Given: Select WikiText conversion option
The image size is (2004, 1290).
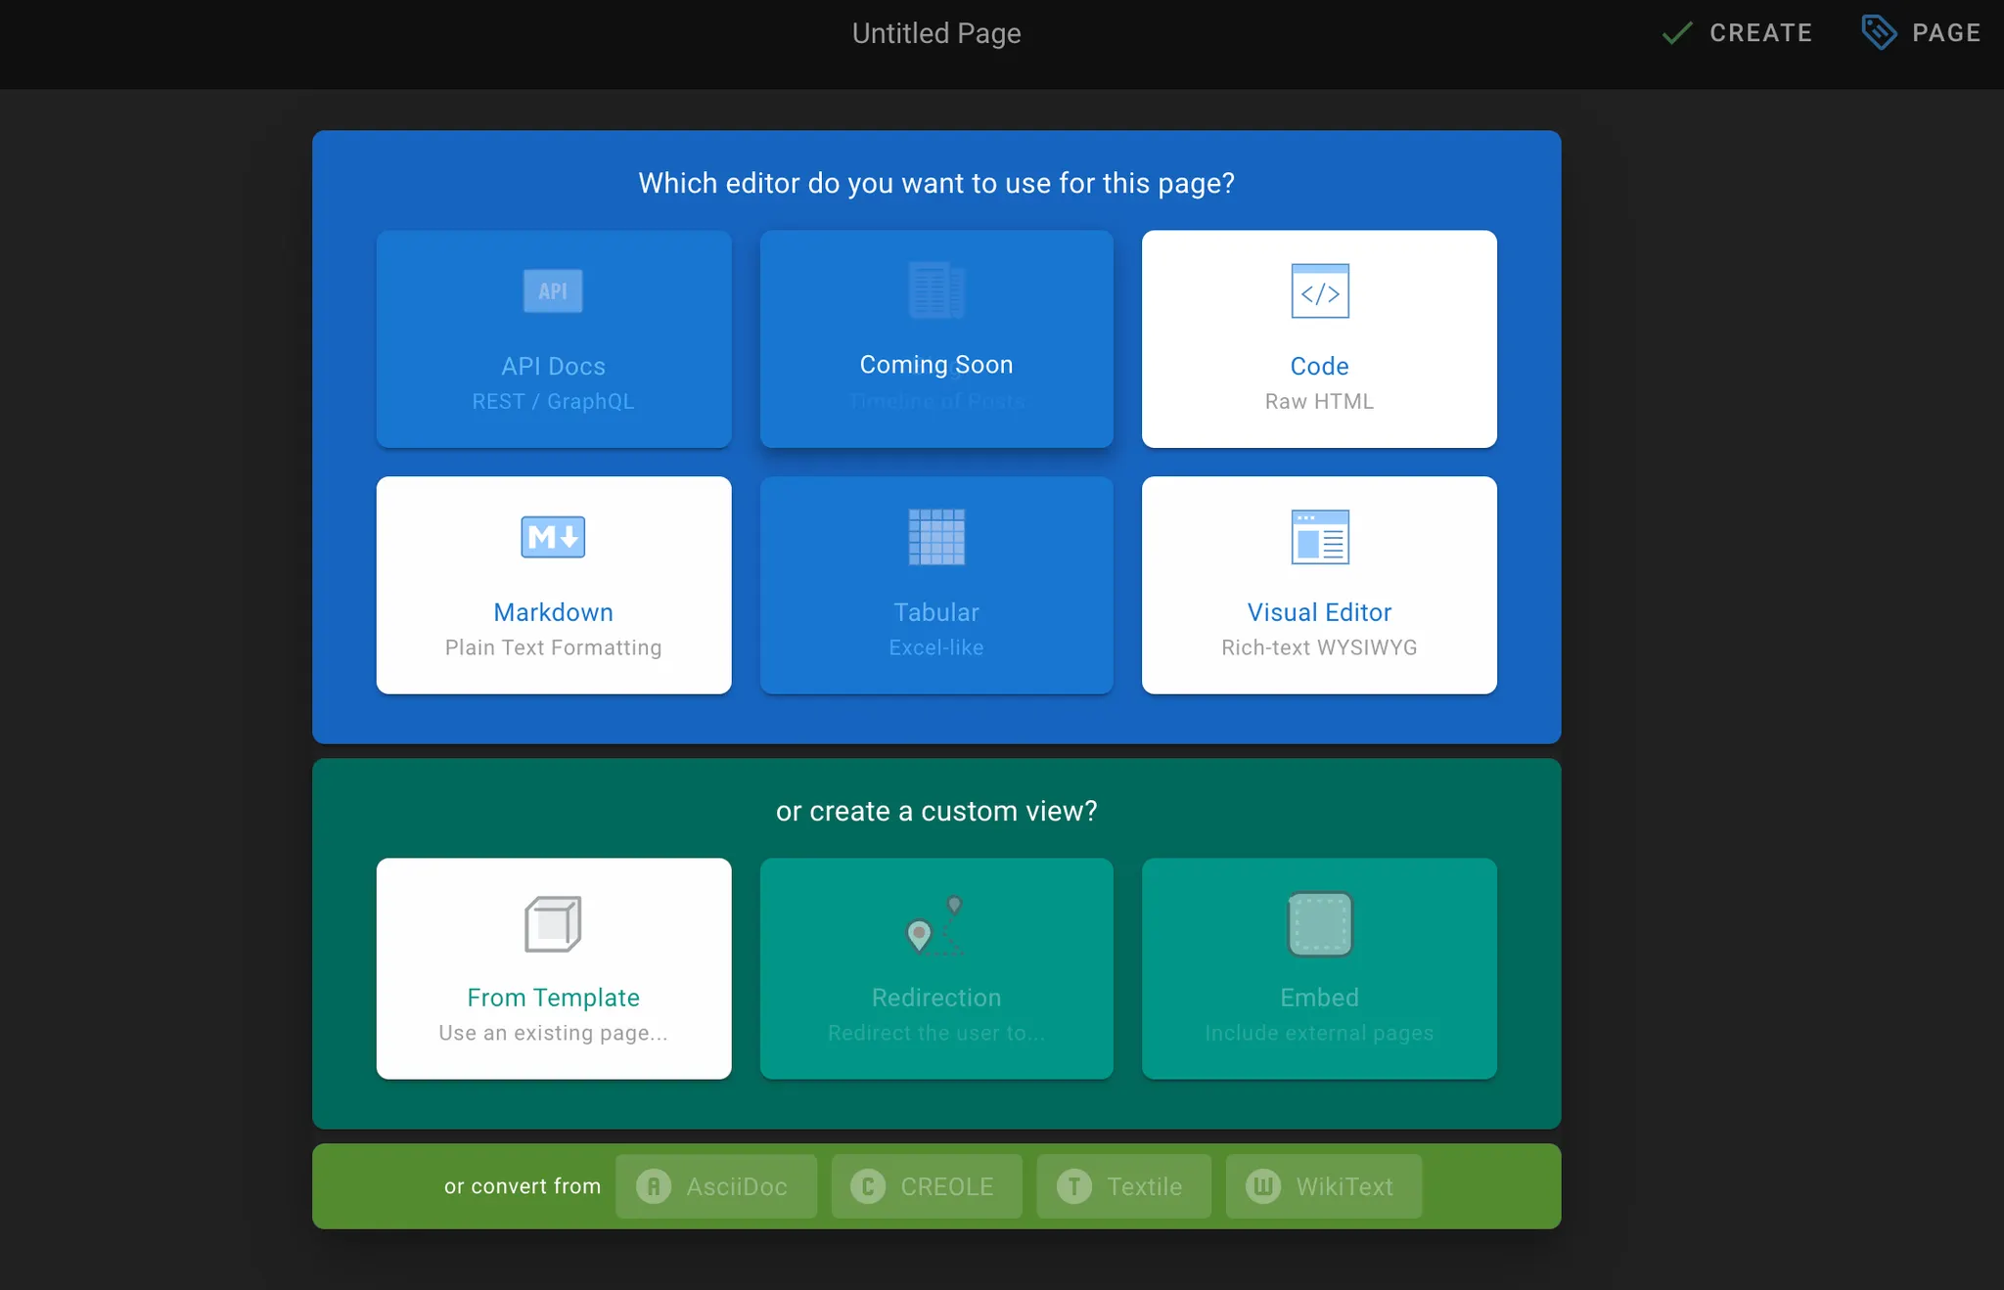Looking at the screenshot, I should tap(1323, 1186).
